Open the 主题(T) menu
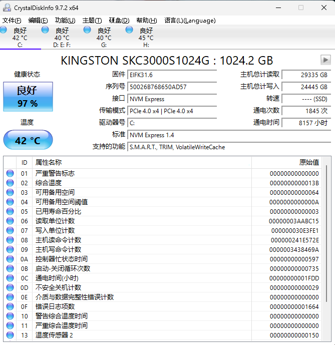Screen dimensions: 335x345 click(92, 21)
